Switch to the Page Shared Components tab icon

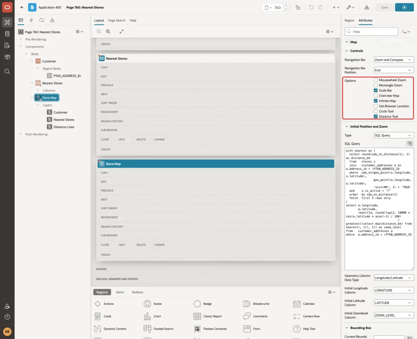coord(52,20)
